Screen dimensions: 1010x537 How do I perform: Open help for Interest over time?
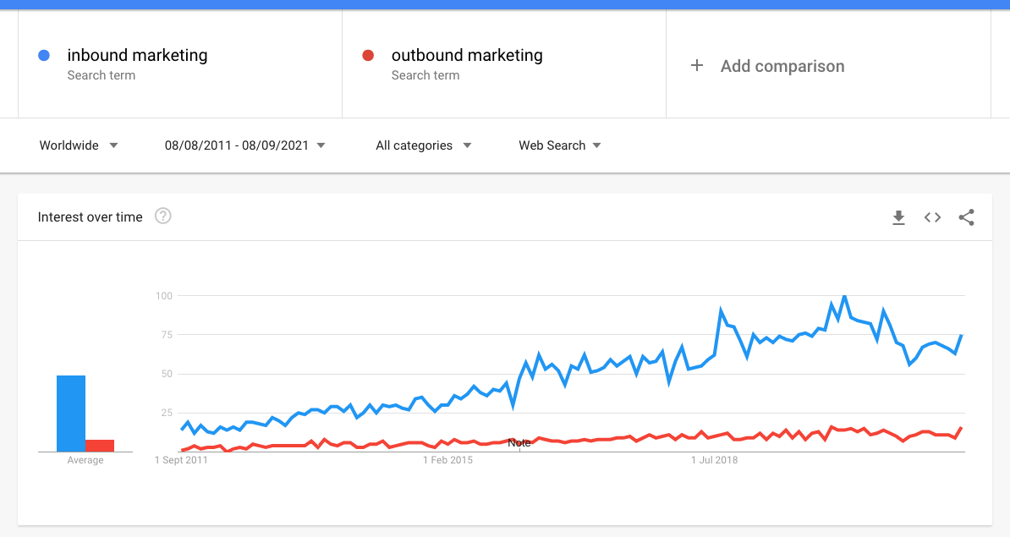point(163,216)
